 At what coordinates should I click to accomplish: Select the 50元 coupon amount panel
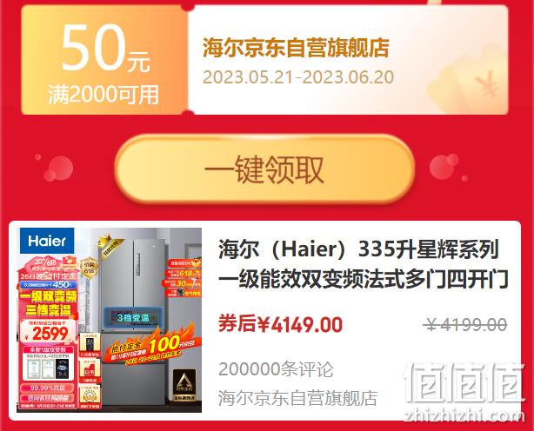[x=104, y=60]
